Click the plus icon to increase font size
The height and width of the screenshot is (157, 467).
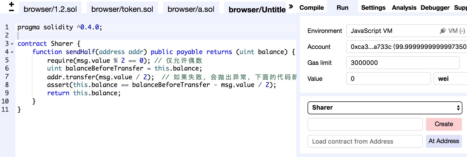point(11,4)
